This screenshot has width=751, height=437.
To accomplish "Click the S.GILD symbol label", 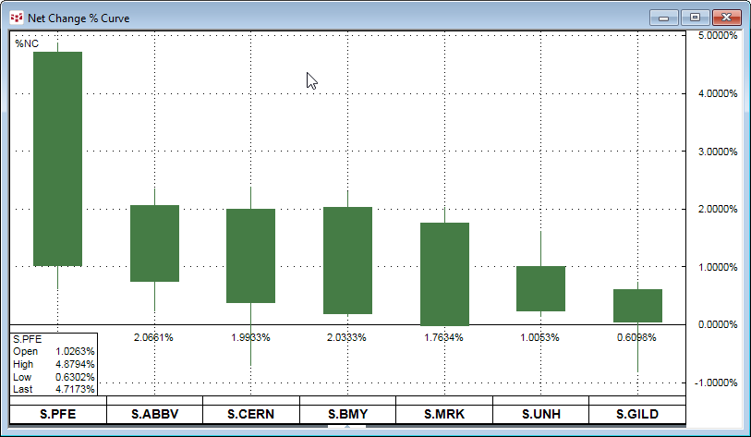I will point(636,414).
